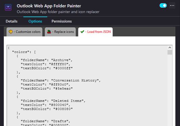Click the Outlook Web App Folder Painter extension icon
The width and height of the screenshot is (180, 126).
[8, 7]
